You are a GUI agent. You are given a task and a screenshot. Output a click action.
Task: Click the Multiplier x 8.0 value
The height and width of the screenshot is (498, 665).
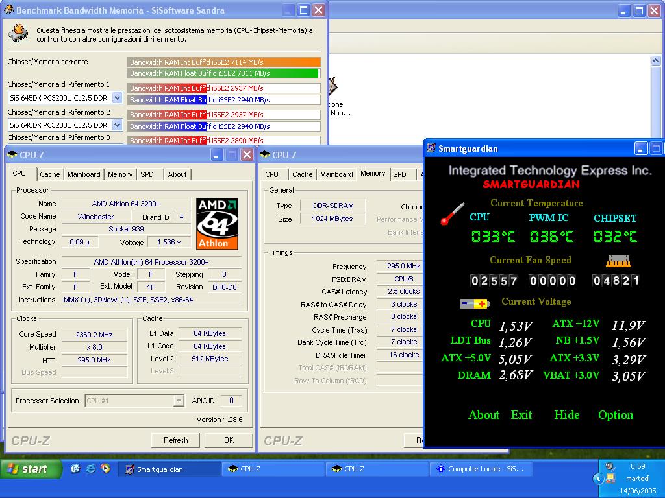(94, 348)
